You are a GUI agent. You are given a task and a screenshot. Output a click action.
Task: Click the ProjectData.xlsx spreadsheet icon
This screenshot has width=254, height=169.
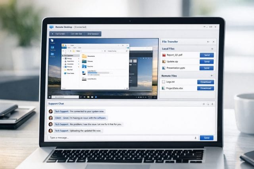[163, 88]
